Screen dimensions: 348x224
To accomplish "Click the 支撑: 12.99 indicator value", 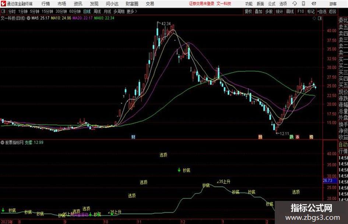I will pyautogui.click(x=34, y=143).
